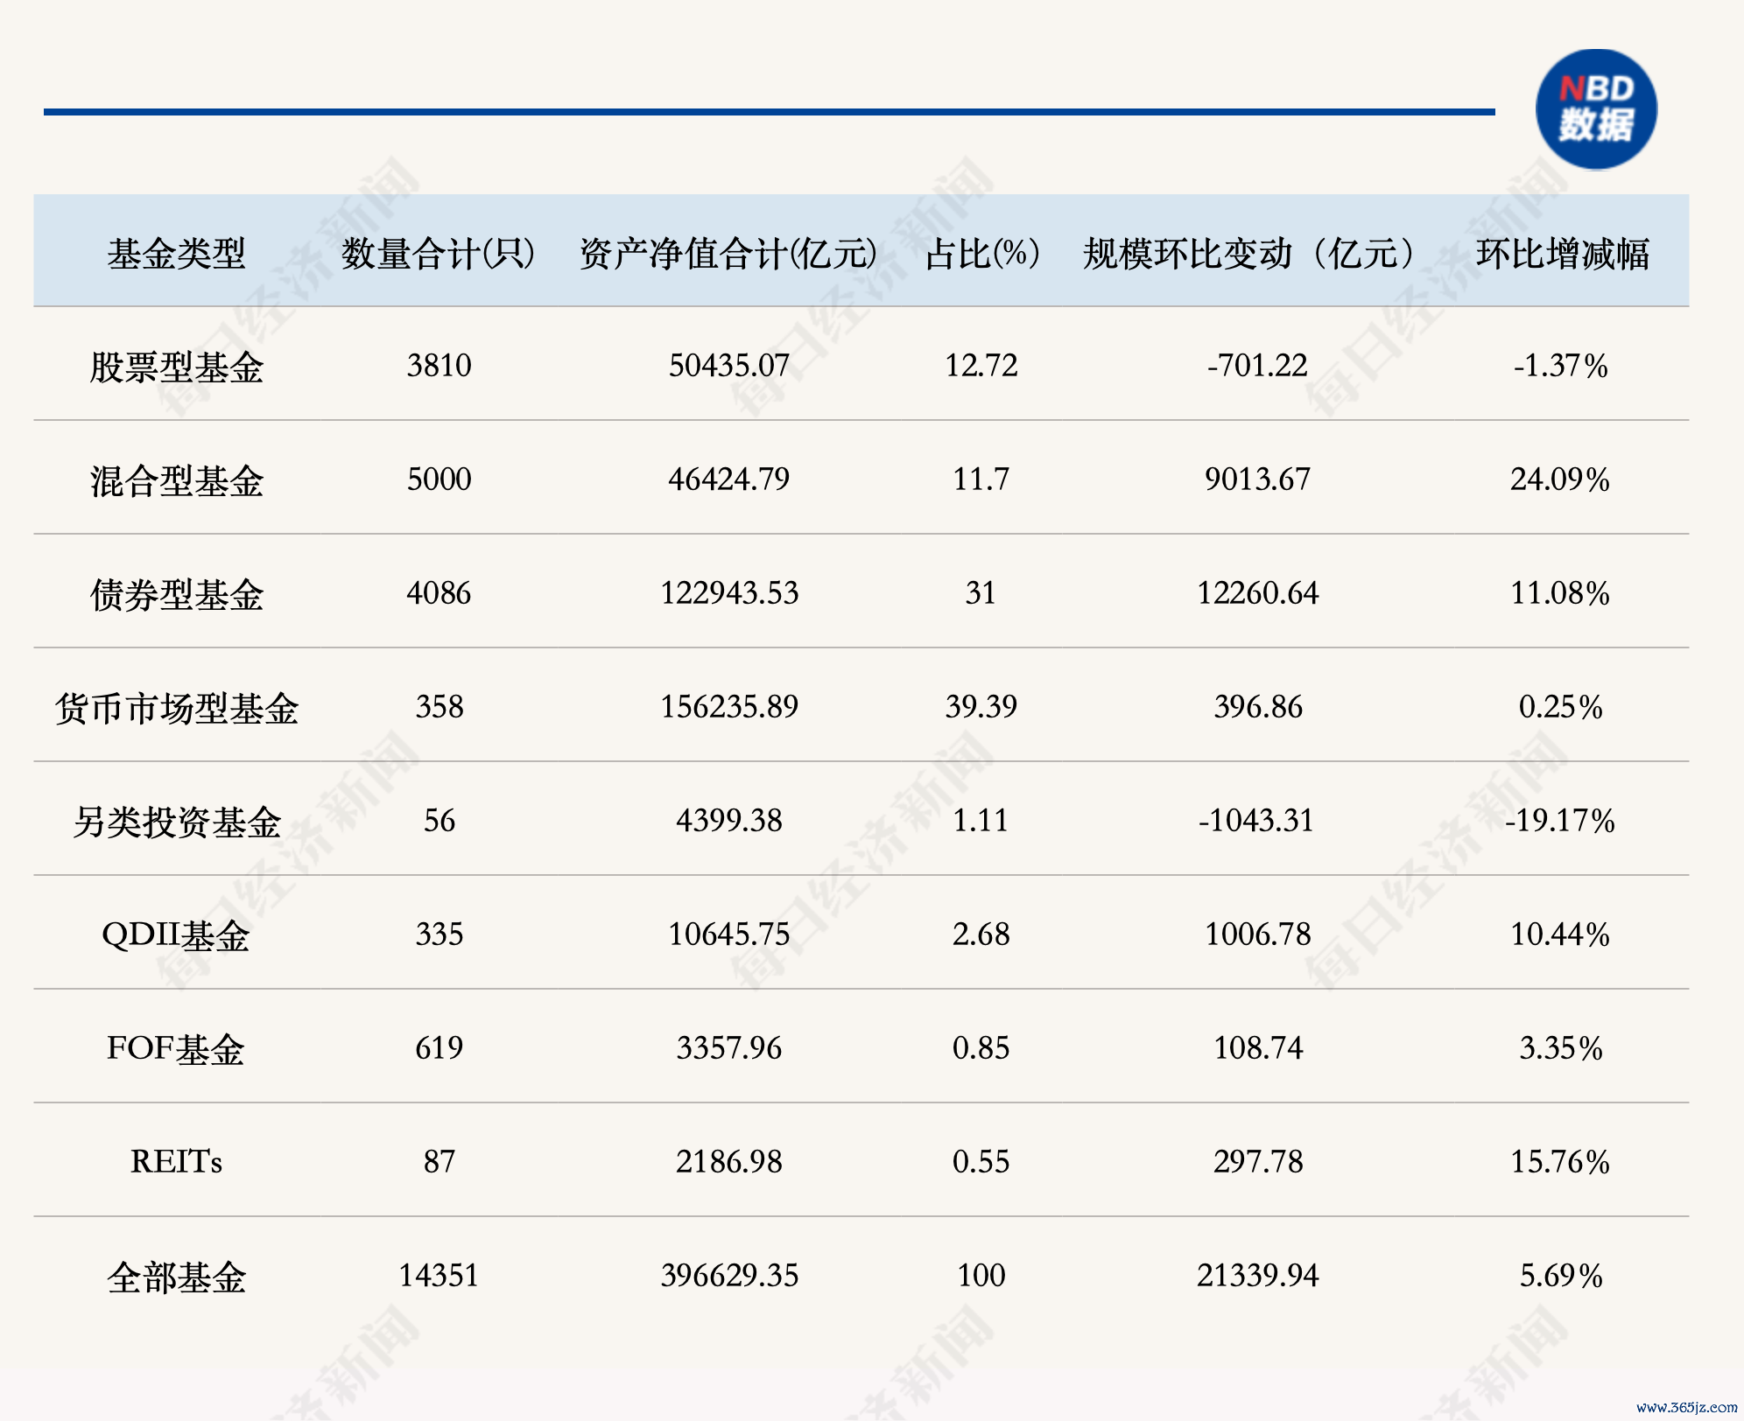Select share percentage 100

click(981, 1275)
